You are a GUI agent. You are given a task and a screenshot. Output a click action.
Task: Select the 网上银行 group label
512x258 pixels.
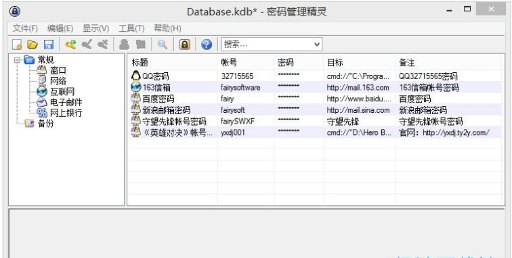[x=66, y=113]
